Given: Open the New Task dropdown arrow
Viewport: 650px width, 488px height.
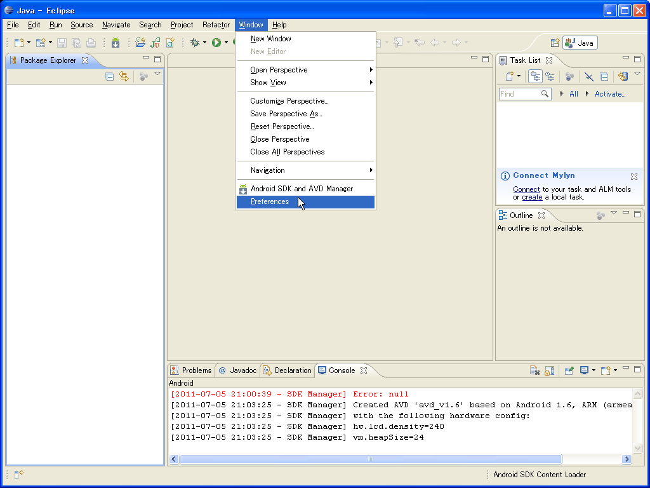Looking at the screenshot, I should click(519, 76).
